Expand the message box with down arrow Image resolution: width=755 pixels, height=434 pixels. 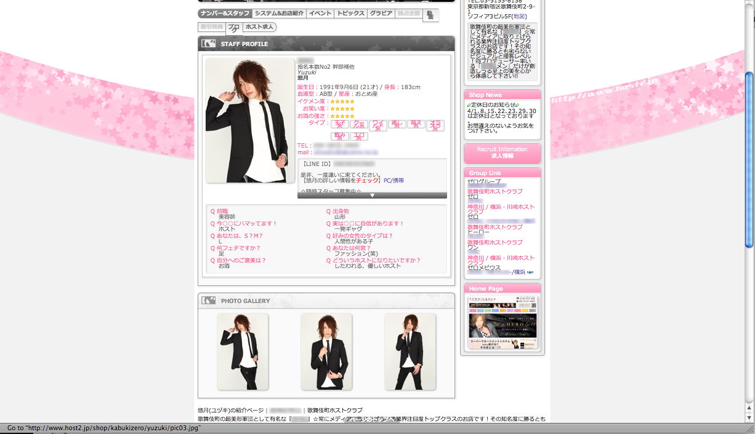click(x=372, y=195)
